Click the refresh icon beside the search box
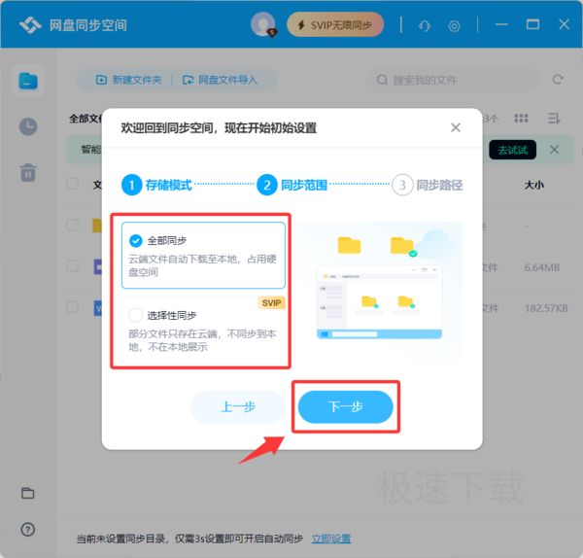This screenshot has height=558, width=583. (558, 80)
